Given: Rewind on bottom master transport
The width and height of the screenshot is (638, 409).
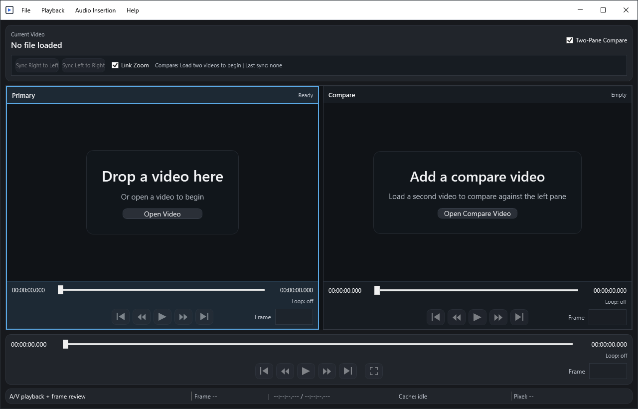Looking at the screenshot, I should [x=285, y=371].
